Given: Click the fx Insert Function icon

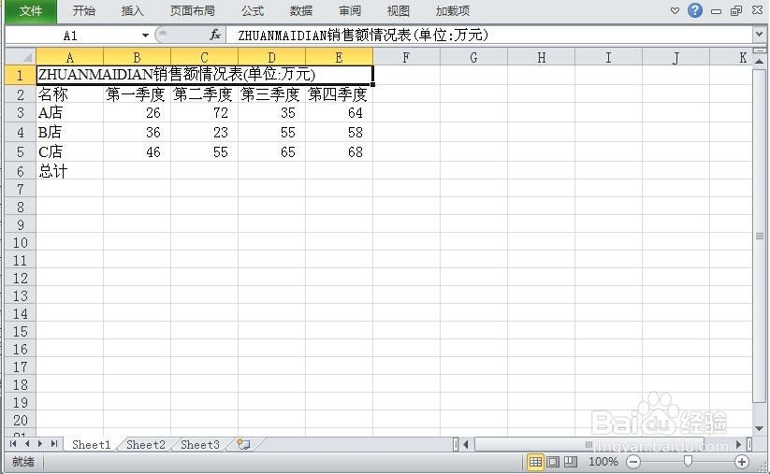Looking at the screenshot, I should click(214, 35).
